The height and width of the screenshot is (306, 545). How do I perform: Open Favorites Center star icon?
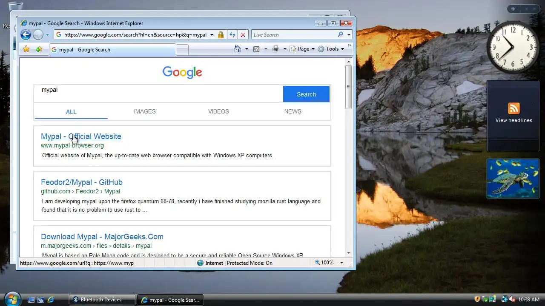[26, 49]
